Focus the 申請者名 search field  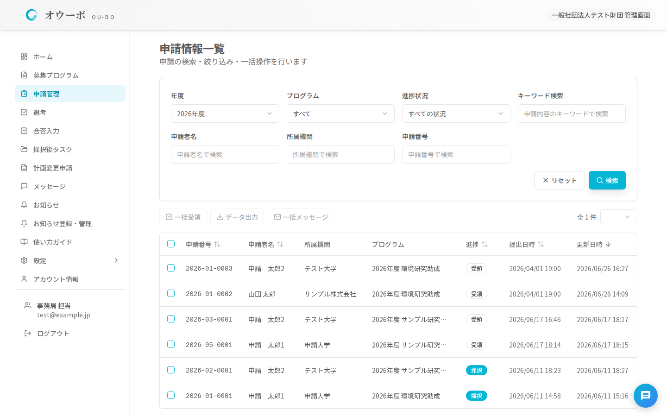click(225, 154)
